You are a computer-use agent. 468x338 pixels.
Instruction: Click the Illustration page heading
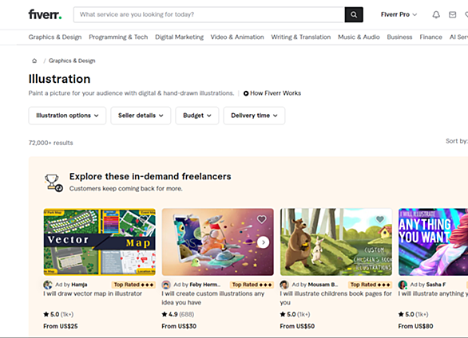[x=59, y=79]
